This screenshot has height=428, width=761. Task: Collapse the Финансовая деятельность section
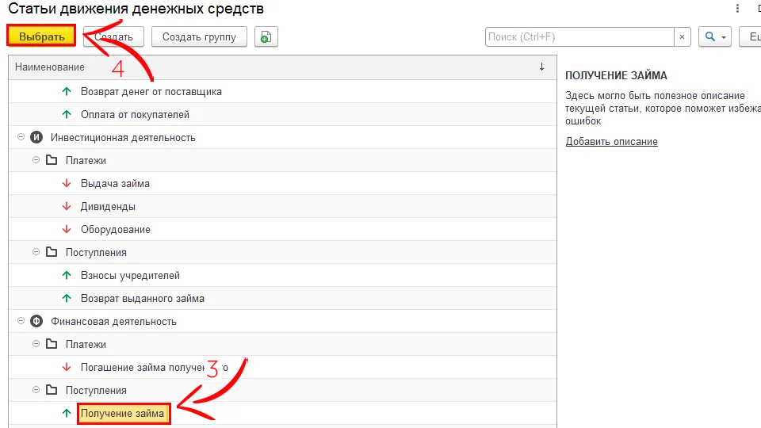tap(21, 321)
